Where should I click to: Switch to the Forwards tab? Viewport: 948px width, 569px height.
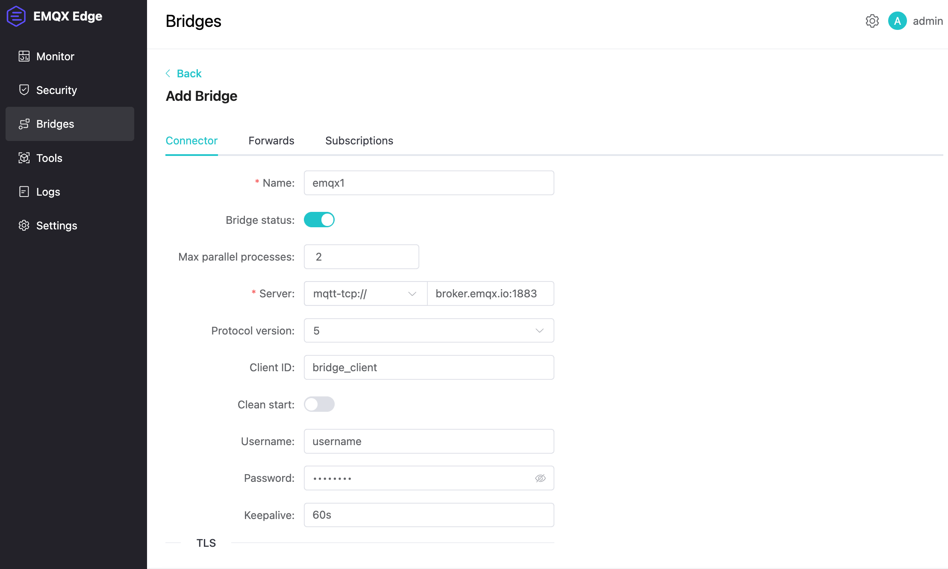pyautogui.click(x=271, y=141)
